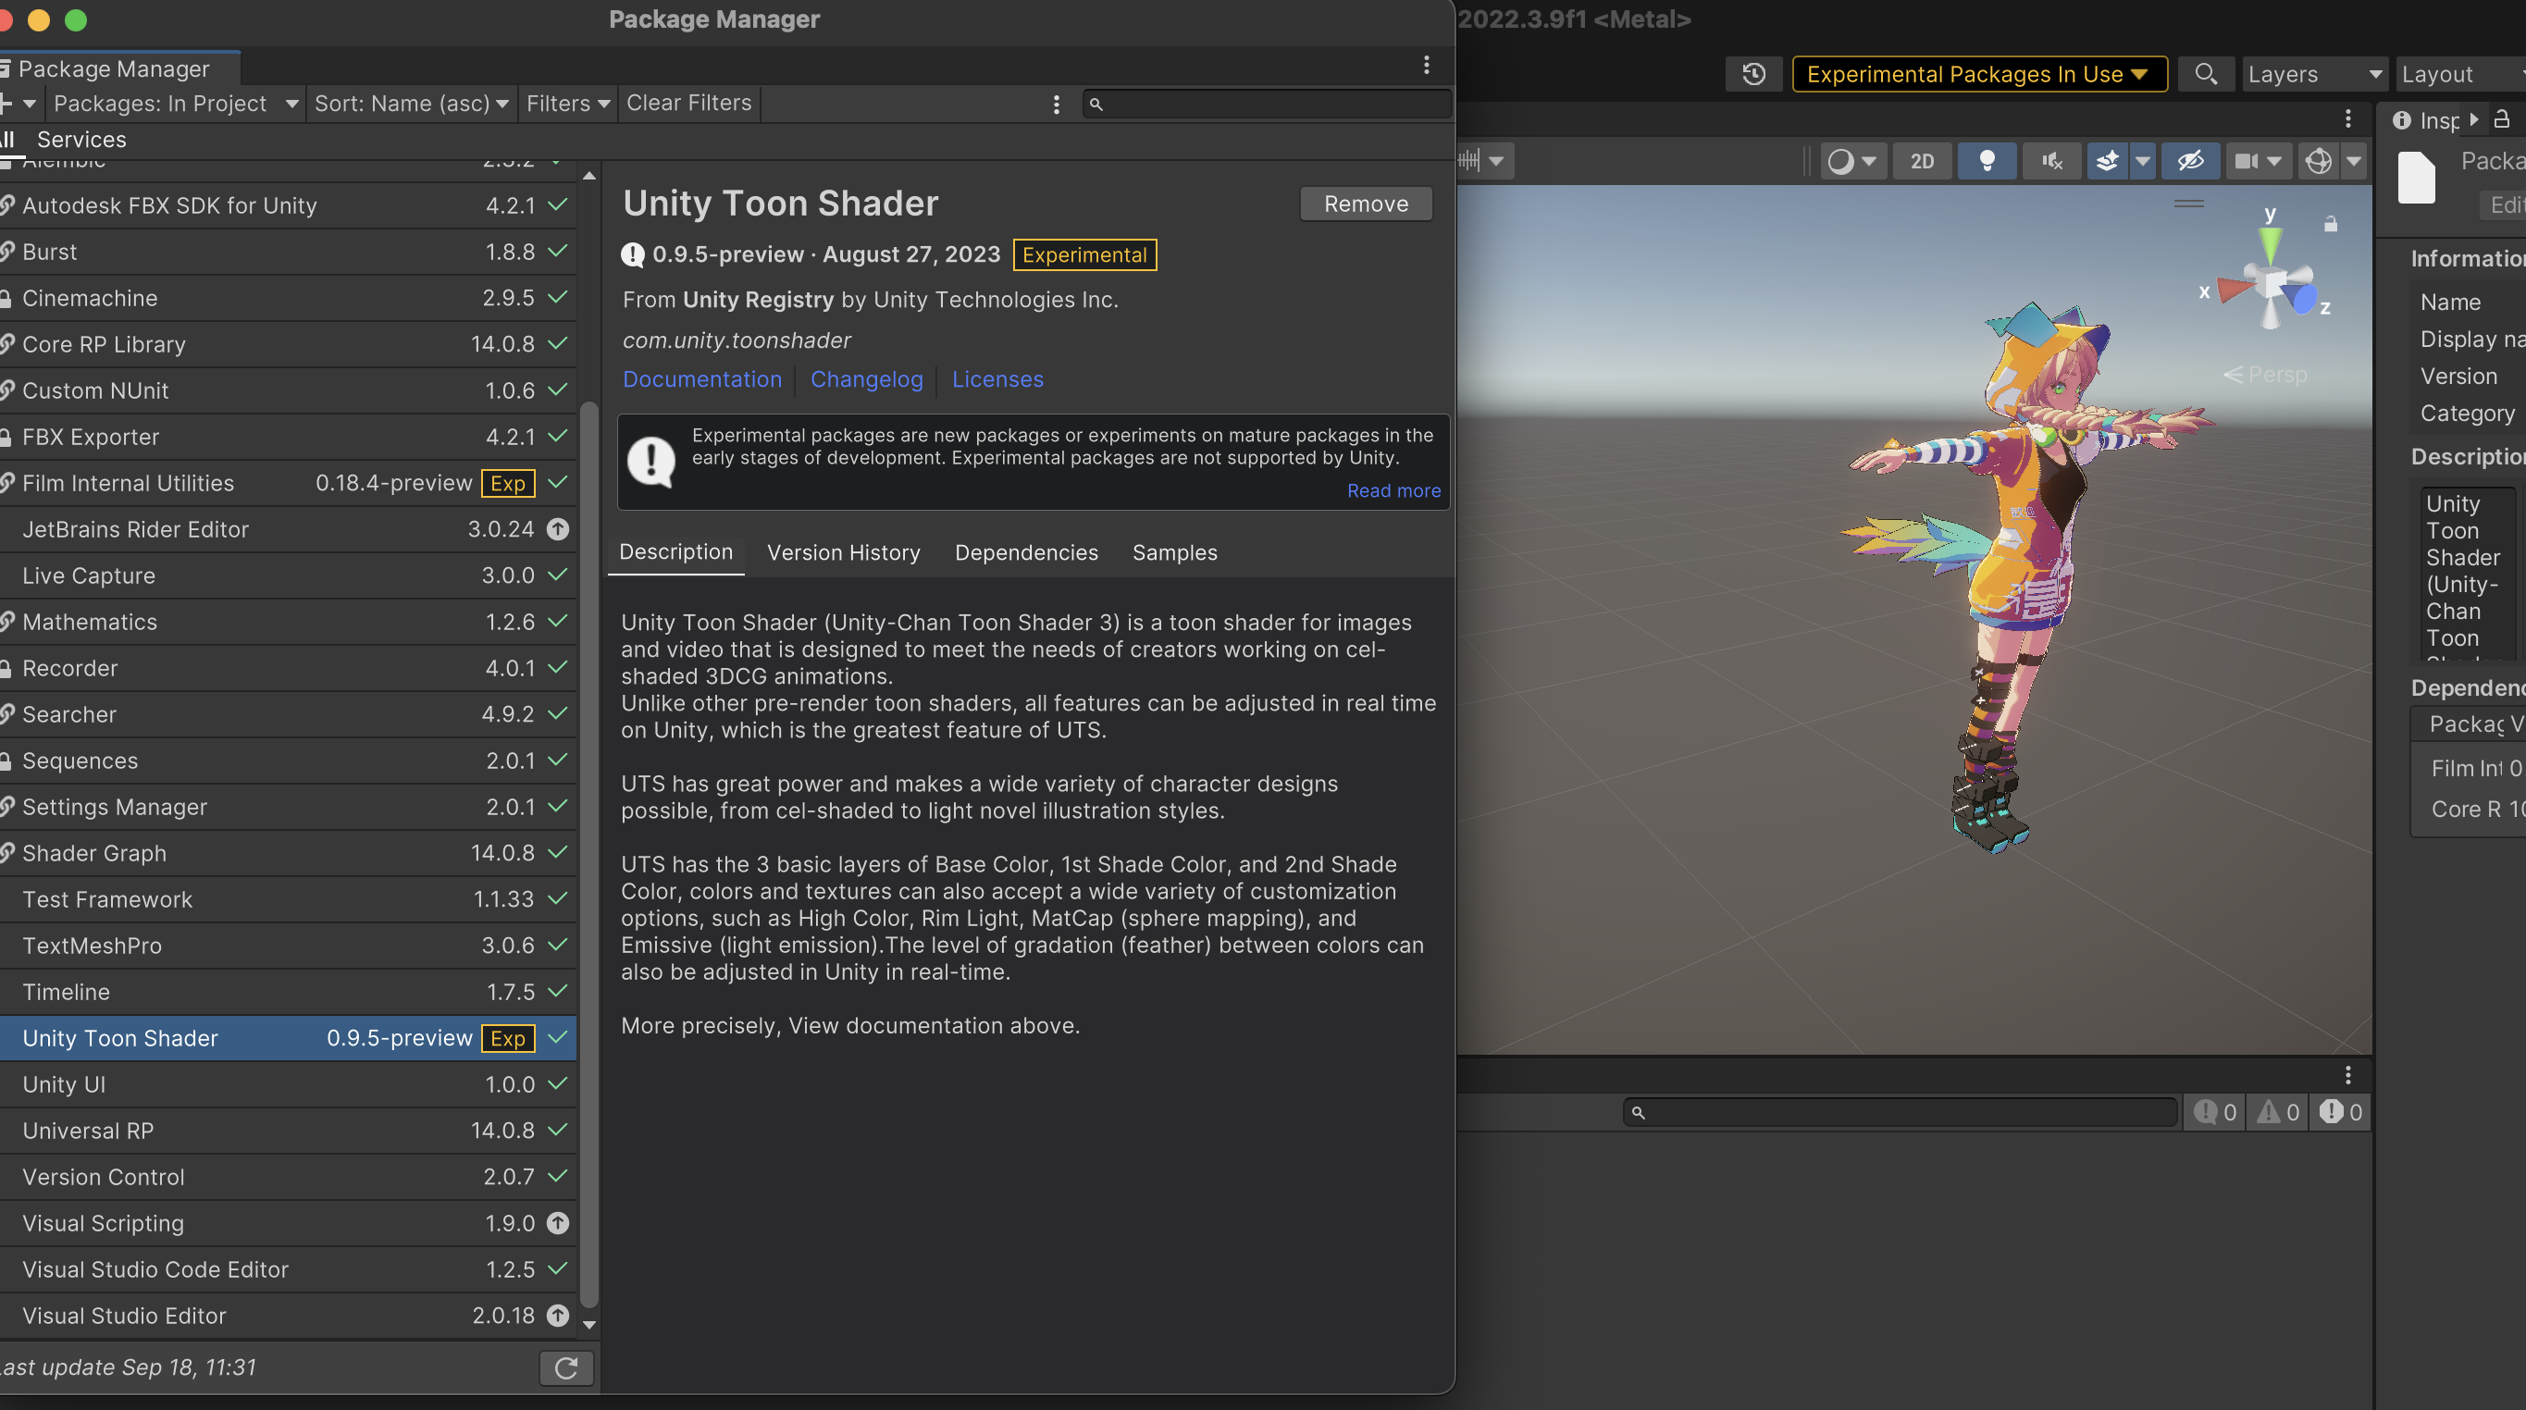
Task: Toggle scene lighting with the lightbulb icon
Action: 1987,161
